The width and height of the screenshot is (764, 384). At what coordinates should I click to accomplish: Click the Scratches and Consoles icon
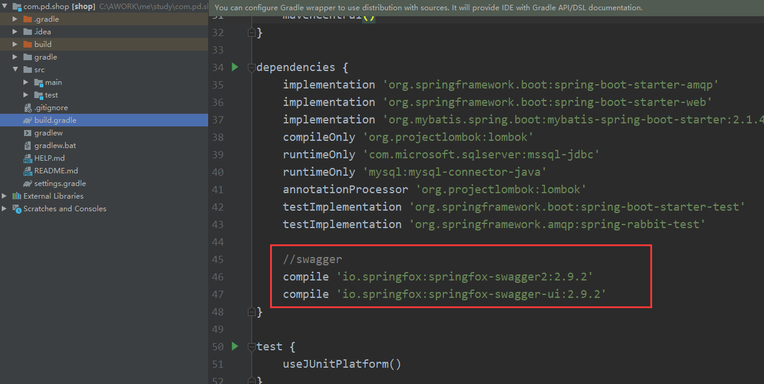point(17,208)
